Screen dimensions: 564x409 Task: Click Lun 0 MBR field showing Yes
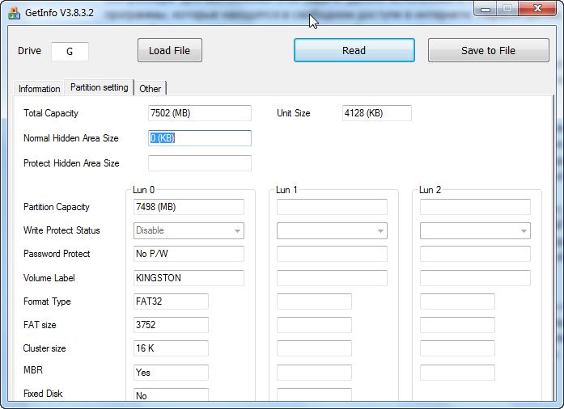point(171,373)
